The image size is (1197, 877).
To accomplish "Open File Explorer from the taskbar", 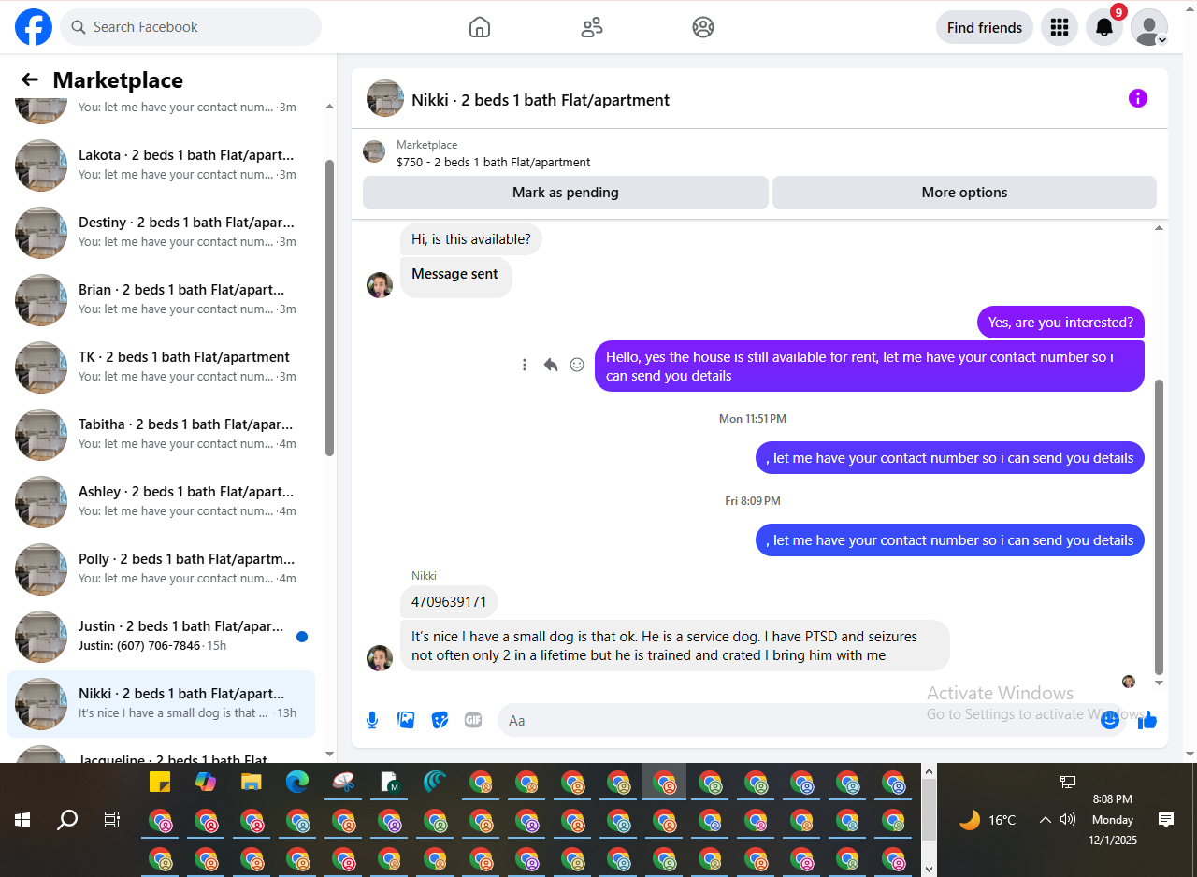I will pos(252,782).
